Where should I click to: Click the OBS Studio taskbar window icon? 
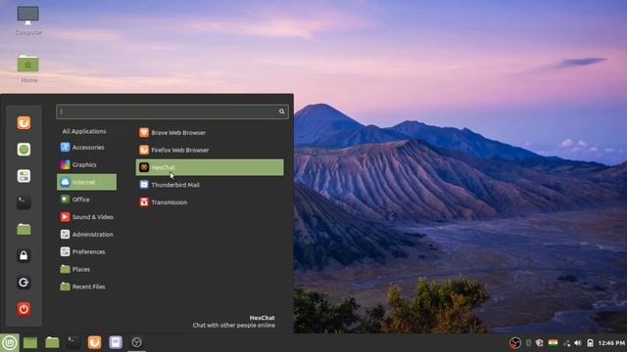(x=137, y=342)
